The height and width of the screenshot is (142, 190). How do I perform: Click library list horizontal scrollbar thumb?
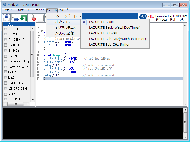(x=16, y=104)
